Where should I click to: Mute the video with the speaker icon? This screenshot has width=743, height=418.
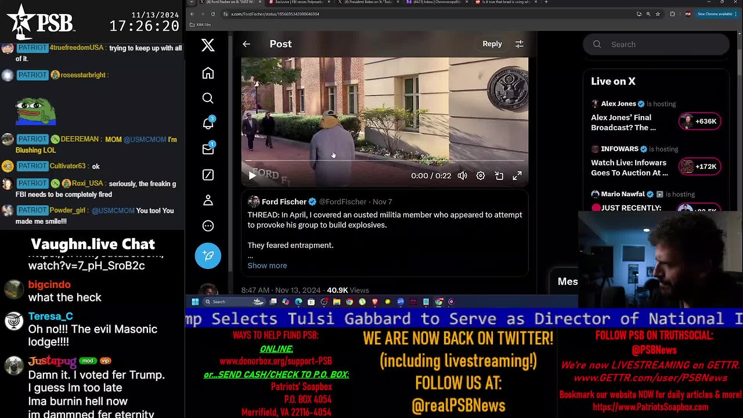coord(462,175)
